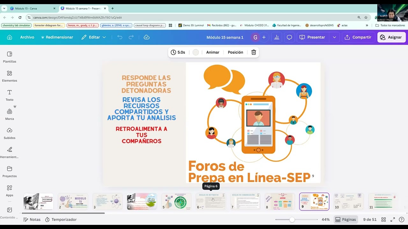Open the Posición option in the page toolbar

236,52
